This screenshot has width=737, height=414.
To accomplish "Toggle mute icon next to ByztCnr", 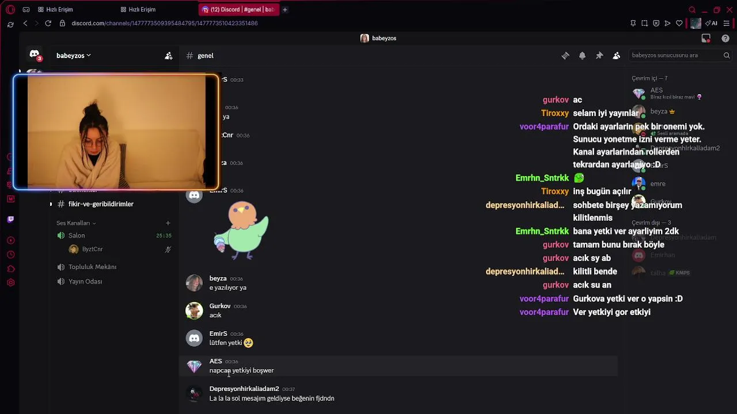I will pyautogui.click(x=168, y=250).
